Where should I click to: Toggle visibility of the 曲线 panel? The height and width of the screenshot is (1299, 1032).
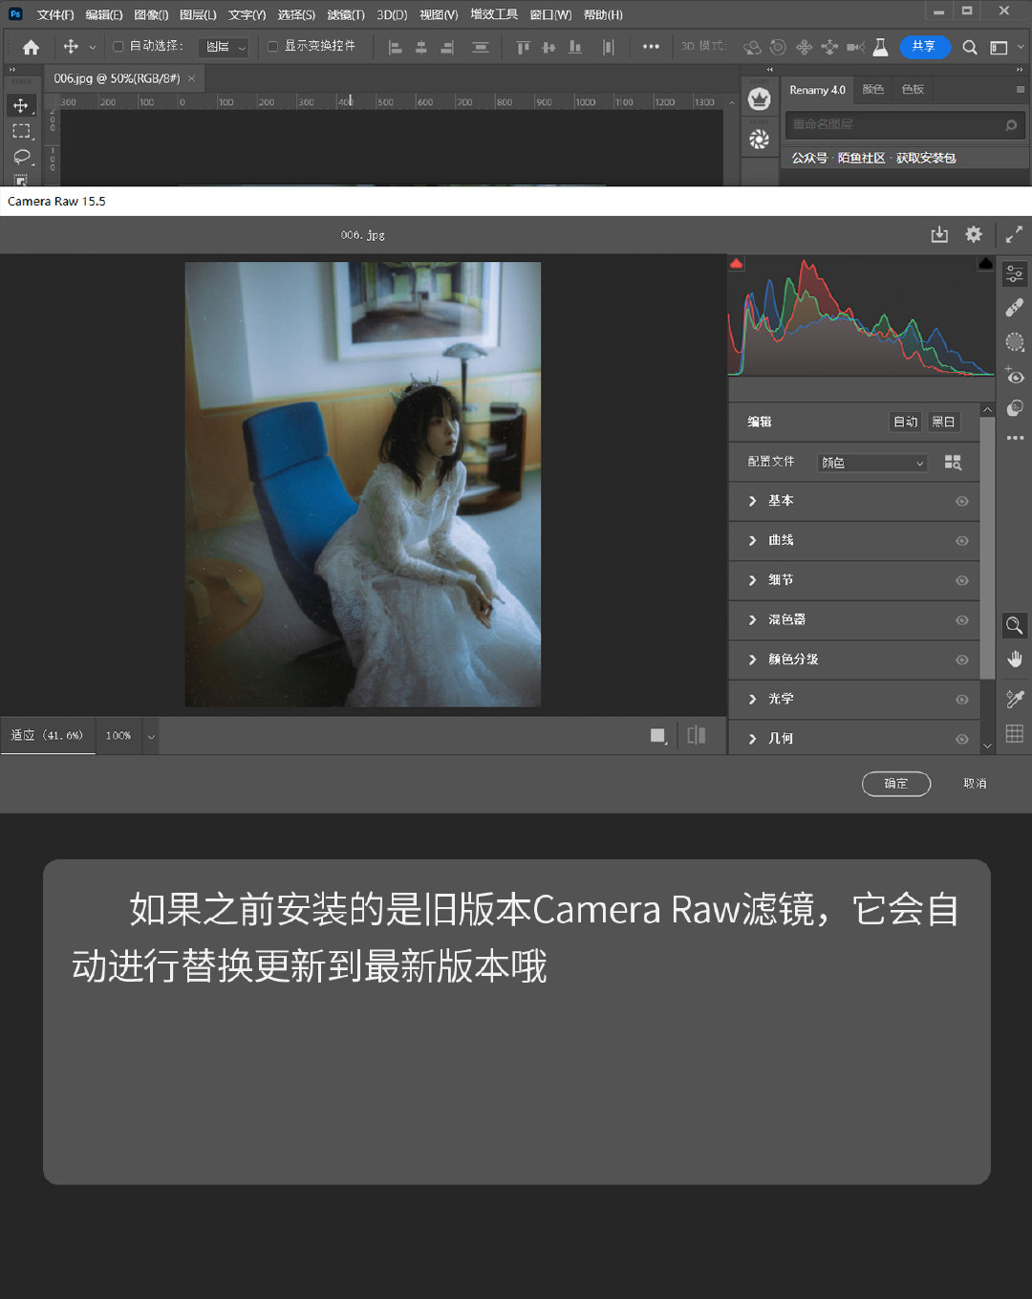[x=962, y=541]
